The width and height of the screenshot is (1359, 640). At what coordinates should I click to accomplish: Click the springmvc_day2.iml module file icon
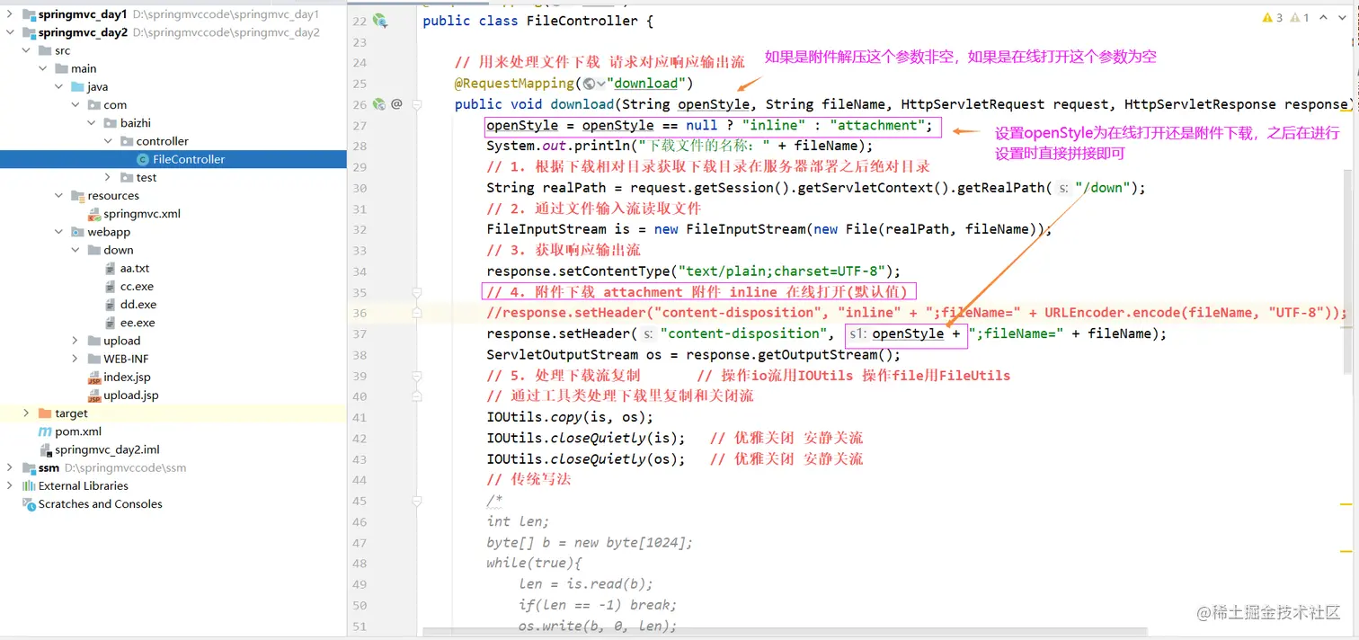46,449
